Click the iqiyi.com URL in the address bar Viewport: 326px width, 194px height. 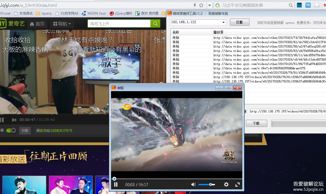pyautogui.click(x=28, y=5)
